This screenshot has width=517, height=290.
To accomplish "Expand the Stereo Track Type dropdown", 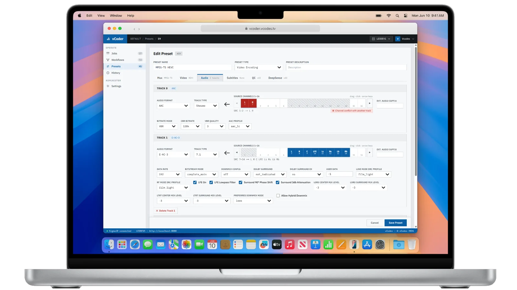I will pyautogui.click(x=206, y=106).
